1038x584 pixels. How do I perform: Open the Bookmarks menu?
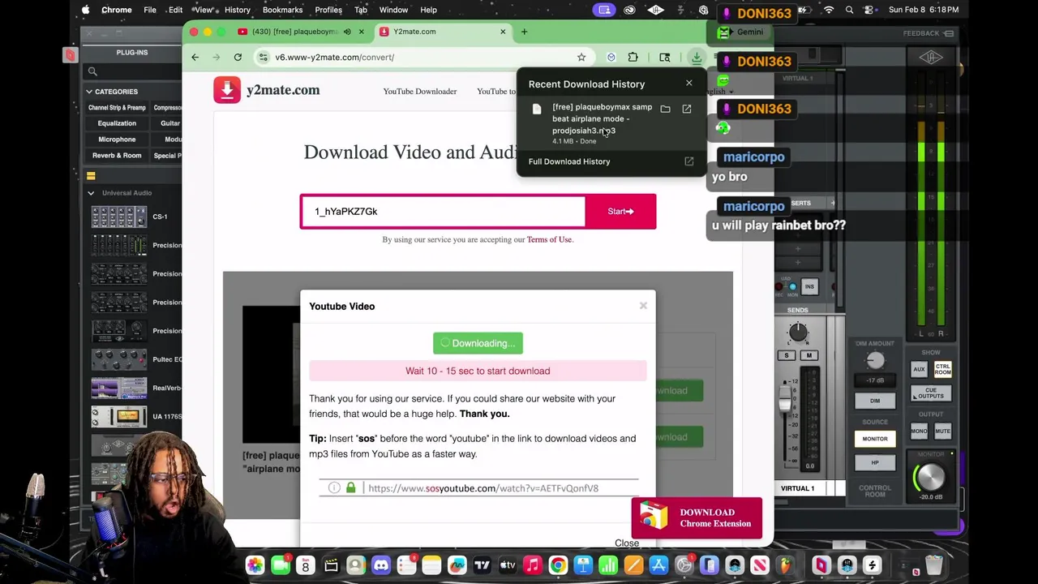(282, 10)
